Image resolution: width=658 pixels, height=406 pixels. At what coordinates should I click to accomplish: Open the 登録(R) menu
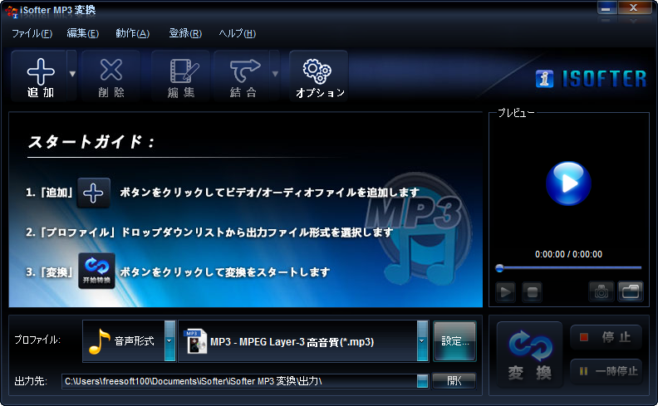[x=185, y=33]
